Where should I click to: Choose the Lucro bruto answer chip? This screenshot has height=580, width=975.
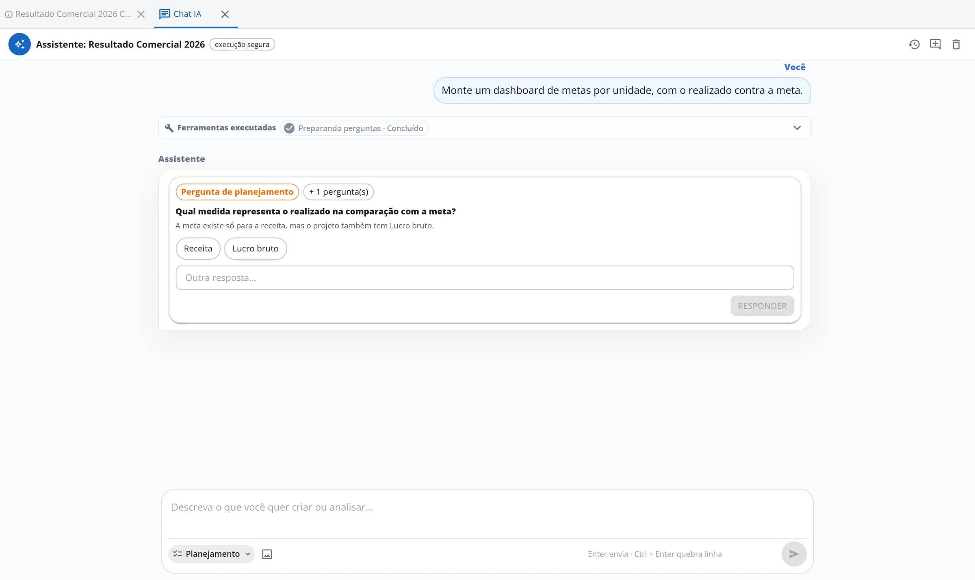pos(256,249)
